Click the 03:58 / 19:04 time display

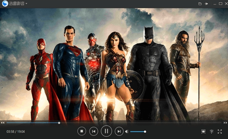(x=16, y=132)
